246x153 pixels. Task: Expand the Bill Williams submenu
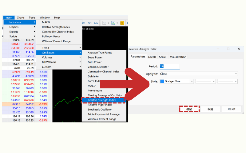point(59,62)
